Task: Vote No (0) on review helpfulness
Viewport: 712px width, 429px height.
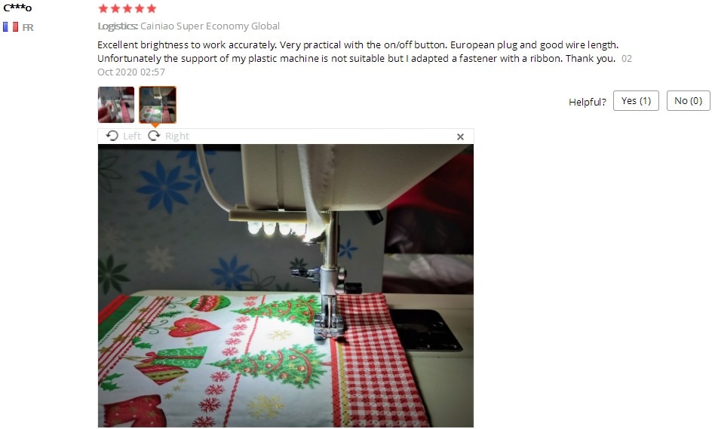Action: [688, 101]
